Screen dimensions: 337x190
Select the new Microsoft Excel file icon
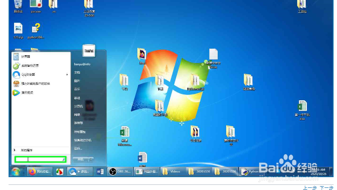click(124, 136)
